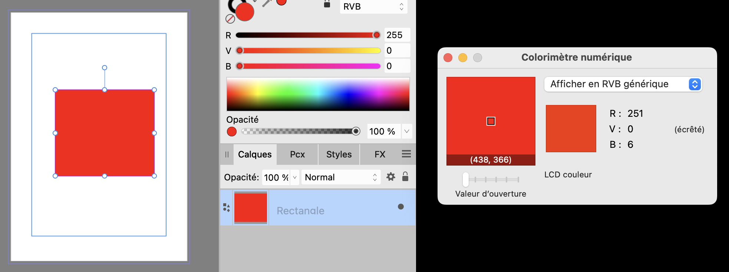Click the no-color (none) swatch icon
The height and width of the screenshot is (272, 729).
point(230,19)
